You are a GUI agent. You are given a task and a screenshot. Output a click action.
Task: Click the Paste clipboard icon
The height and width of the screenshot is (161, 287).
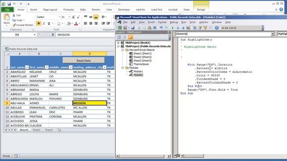tap(7, 17)
